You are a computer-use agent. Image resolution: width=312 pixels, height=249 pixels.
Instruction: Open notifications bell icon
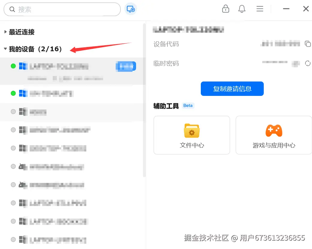[x=242, y=9]
